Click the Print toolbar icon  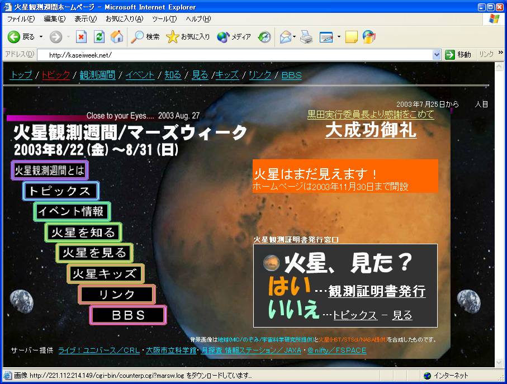(306, 37)
